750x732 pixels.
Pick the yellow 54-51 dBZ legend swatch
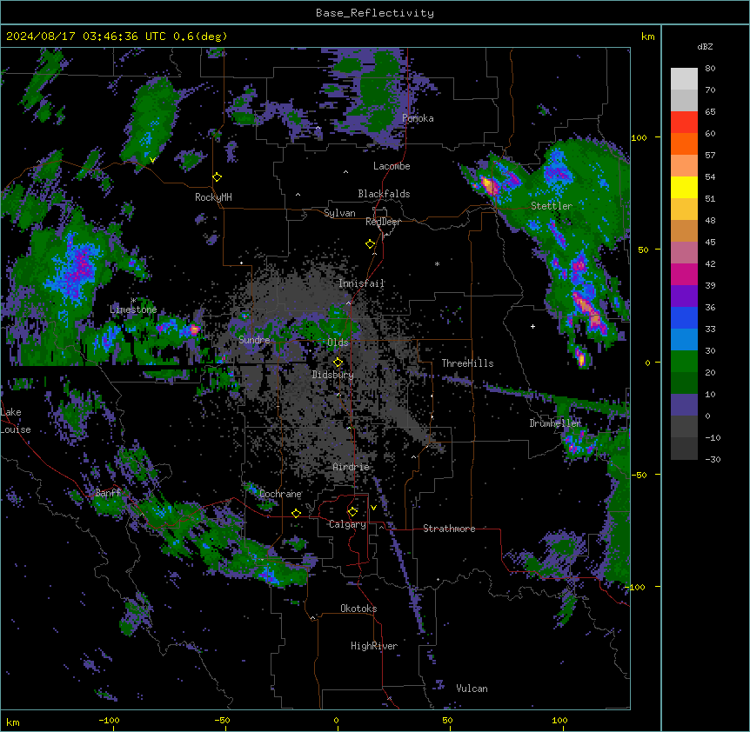pos(684,187)
